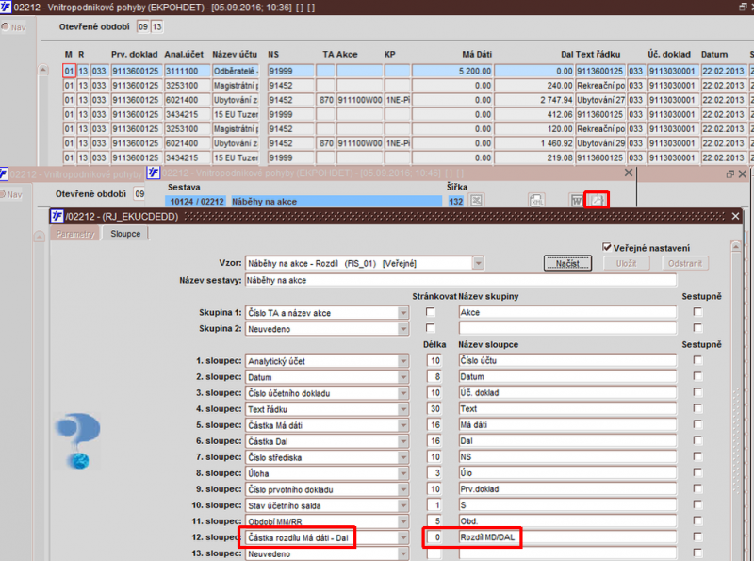Open the 12. sloupec dropdown arrow

403,537
